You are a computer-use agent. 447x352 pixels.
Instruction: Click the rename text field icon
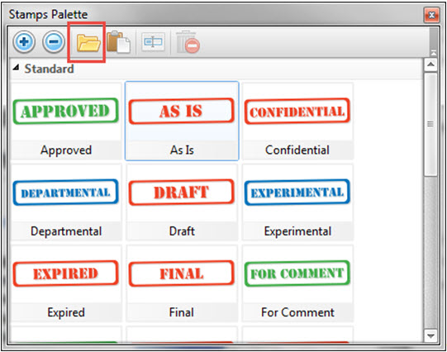[x=153, y=42]
